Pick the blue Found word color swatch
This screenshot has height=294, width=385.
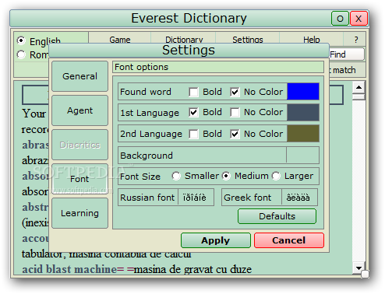303,92
